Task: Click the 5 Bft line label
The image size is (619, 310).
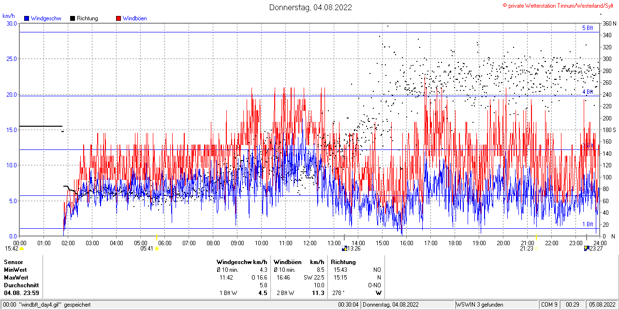Action: pos(587,28)
